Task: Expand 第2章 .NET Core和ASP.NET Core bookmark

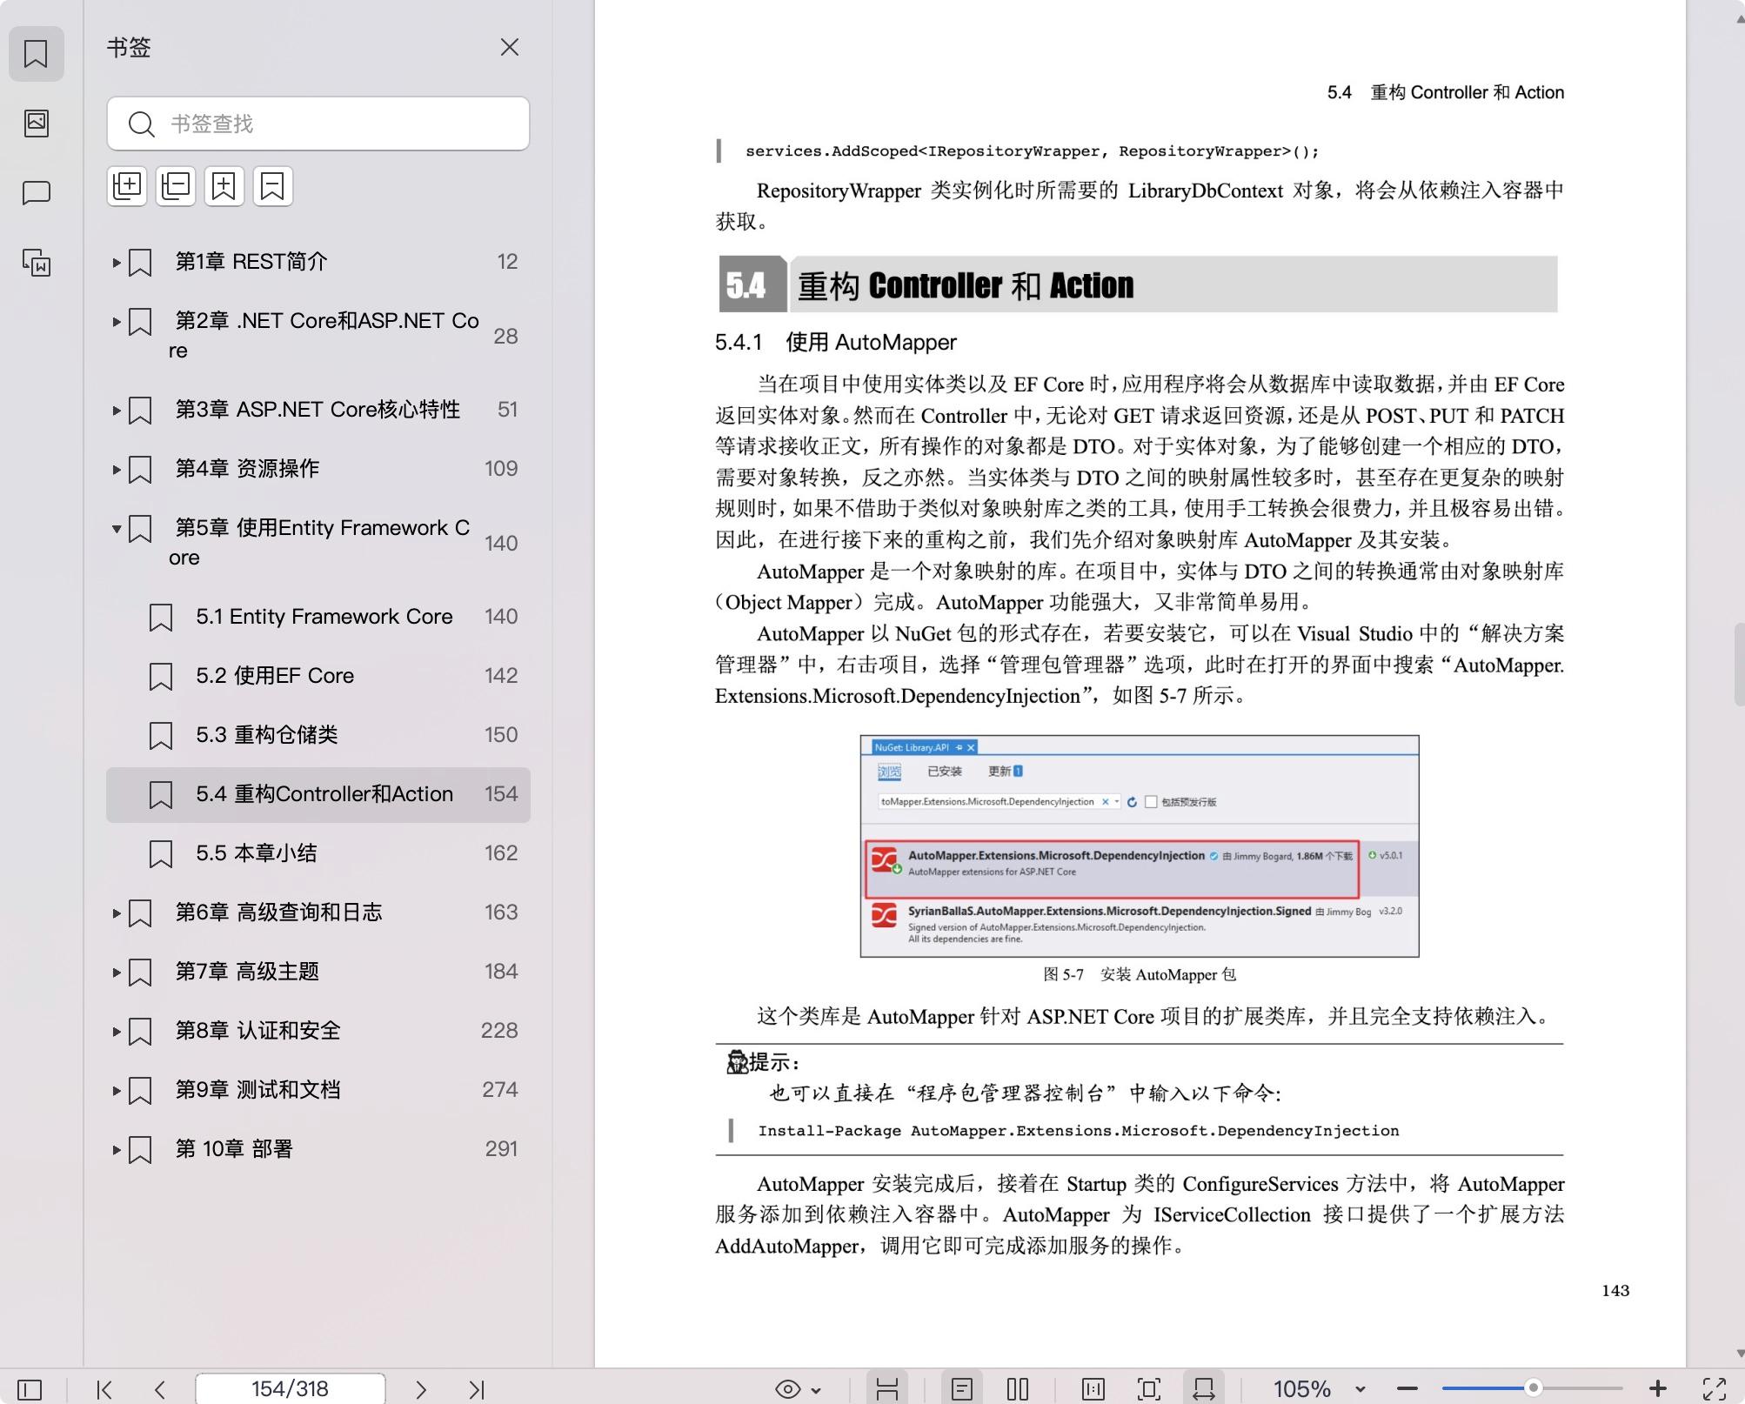Action: tap(117, 321)
